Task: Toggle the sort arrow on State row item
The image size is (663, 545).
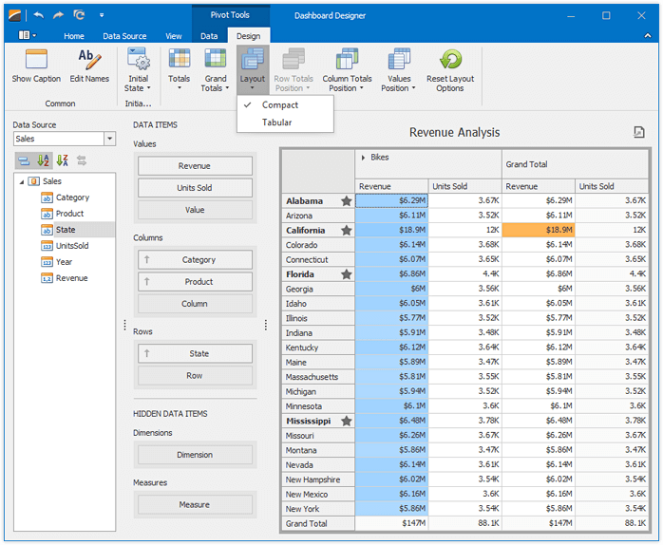Action: tap(147, 354)
